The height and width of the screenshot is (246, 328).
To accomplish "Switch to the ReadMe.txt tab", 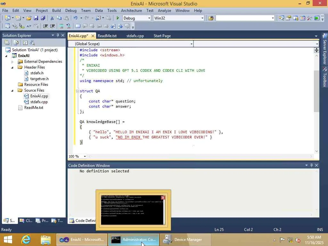I will tap(107, 36).
